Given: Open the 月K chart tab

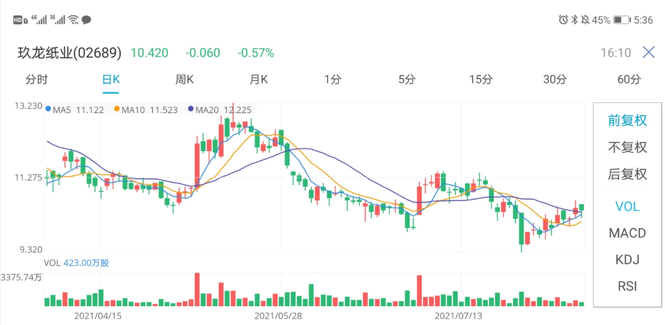Looking at the screenshot, I should click(259, 80).
